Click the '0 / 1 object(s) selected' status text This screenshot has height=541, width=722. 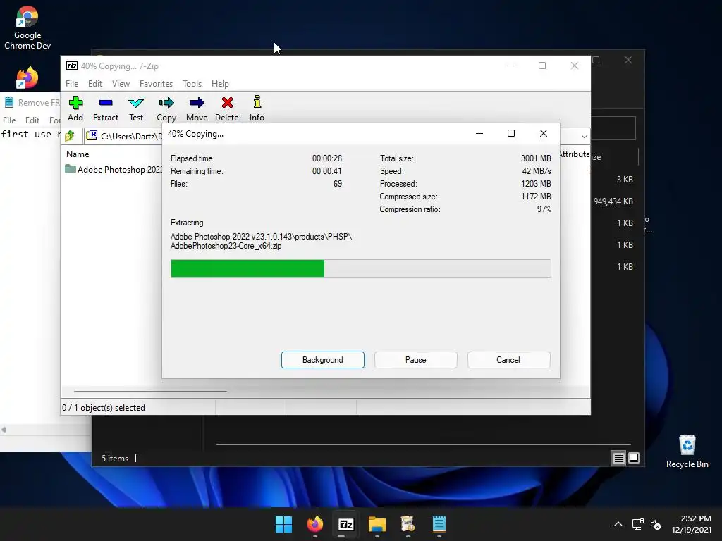[104, 408]
